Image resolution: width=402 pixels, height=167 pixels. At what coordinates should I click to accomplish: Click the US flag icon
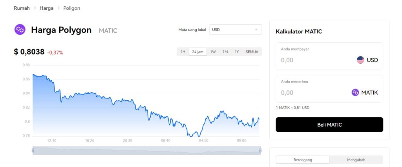tap(360, 60)
